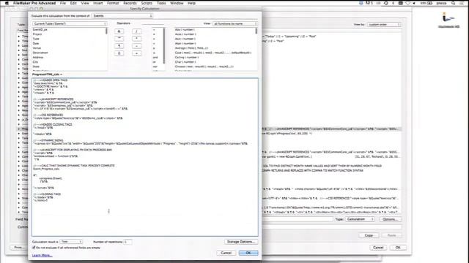Screen dimensions: 469x263
Task: Open Storage Options...
Action: coord(241,242)
